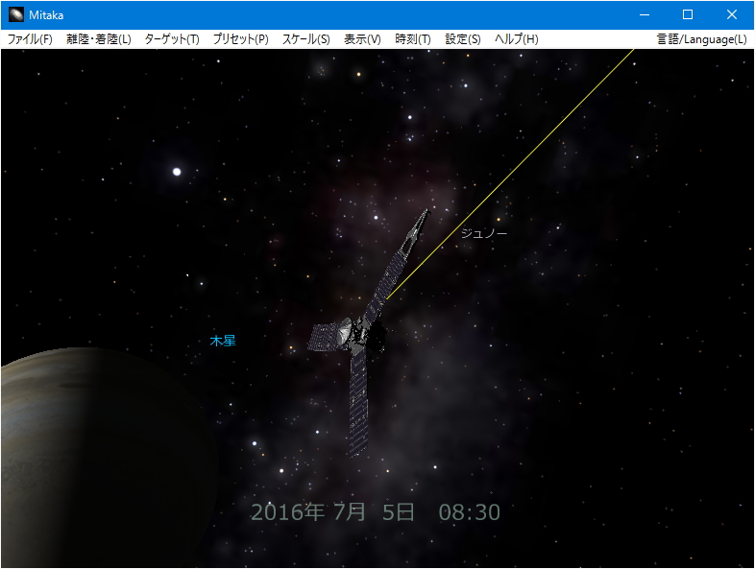Open the 表示(V) menu
The height and width of the screenshot is (569, 755).
[x=362, y=39]
